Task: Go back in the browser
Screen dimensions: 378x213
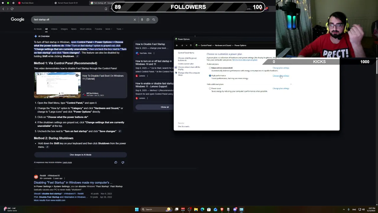Action: point(3,9)
